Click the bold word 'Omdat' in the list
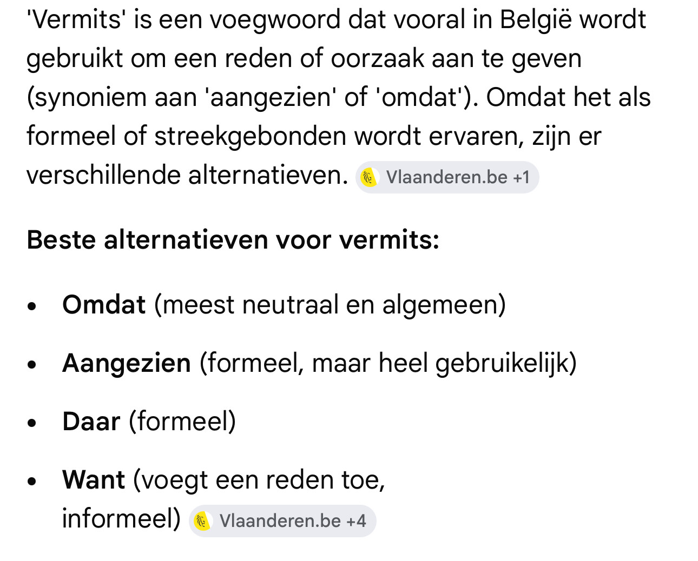 [x=104, y=305]
